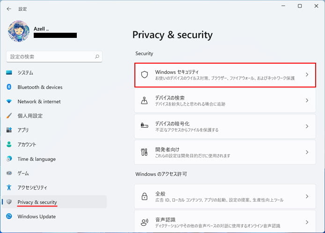
Task: Click the Wi-Fi Network & internet icon
Action: 9,101
